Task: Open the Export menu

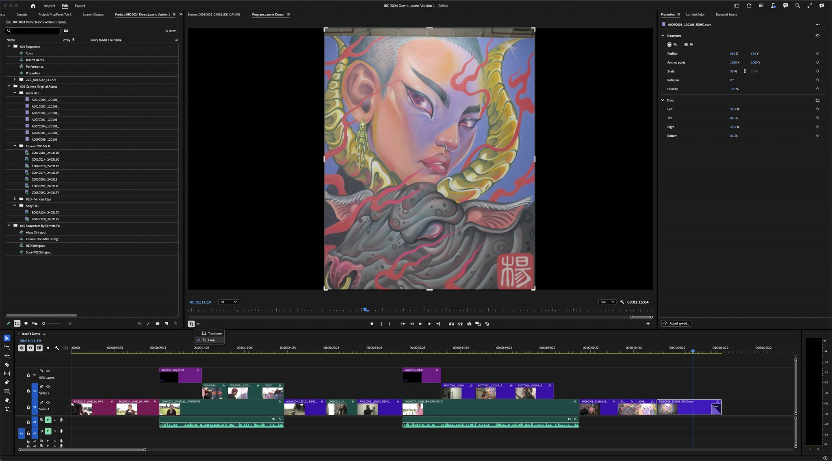Action: [80, 6]
